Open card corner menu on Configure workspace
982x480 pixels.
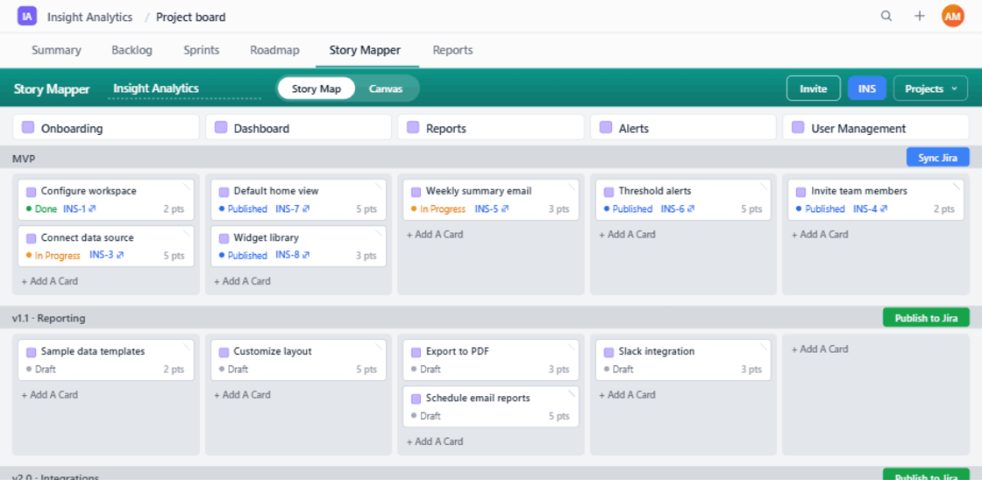[x=186, y=187]
